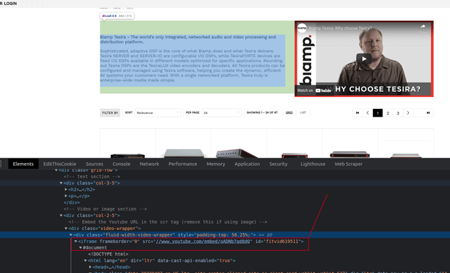Image resolution: width=450 pixels, height=273 pixels.
Task: Switch to LIST view
Action: tap(303, 113)
